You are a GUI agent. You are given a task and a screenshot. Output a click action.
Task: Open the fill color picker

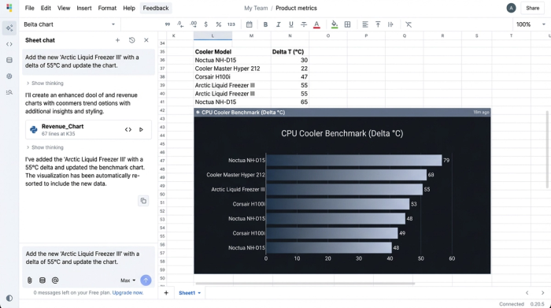point(335,24)
